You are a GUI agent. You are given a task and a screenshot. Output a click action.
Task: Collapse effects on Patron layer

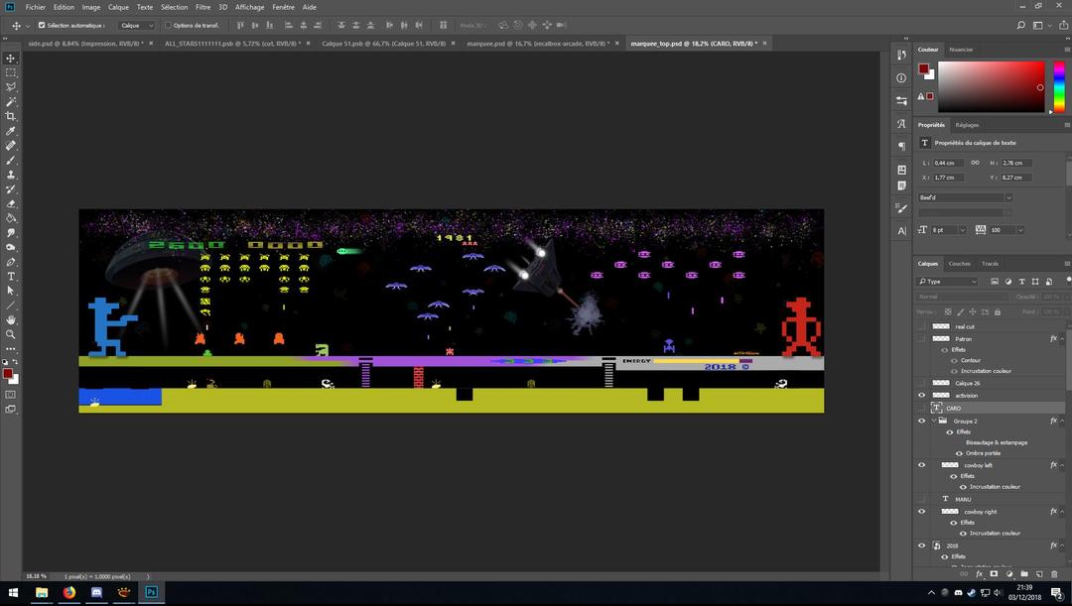1062,339
